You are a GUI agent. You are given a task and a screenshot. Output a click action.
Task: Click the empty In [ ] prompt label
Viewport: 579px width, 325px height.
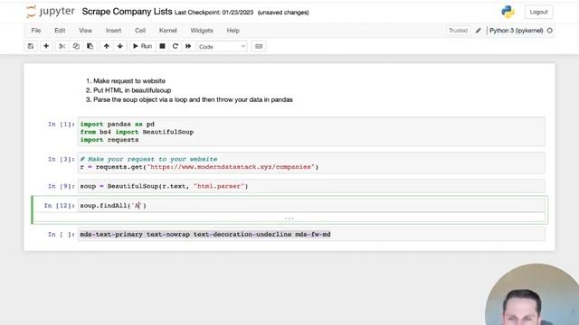61,235
